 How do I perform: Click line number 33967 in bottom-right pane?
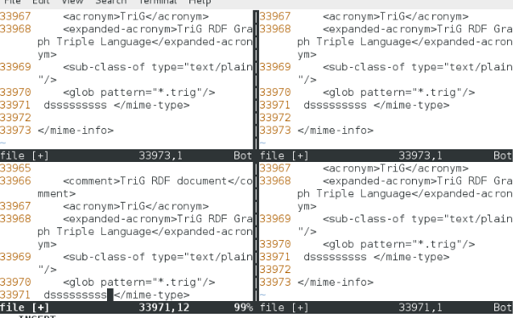coord(275,168)
